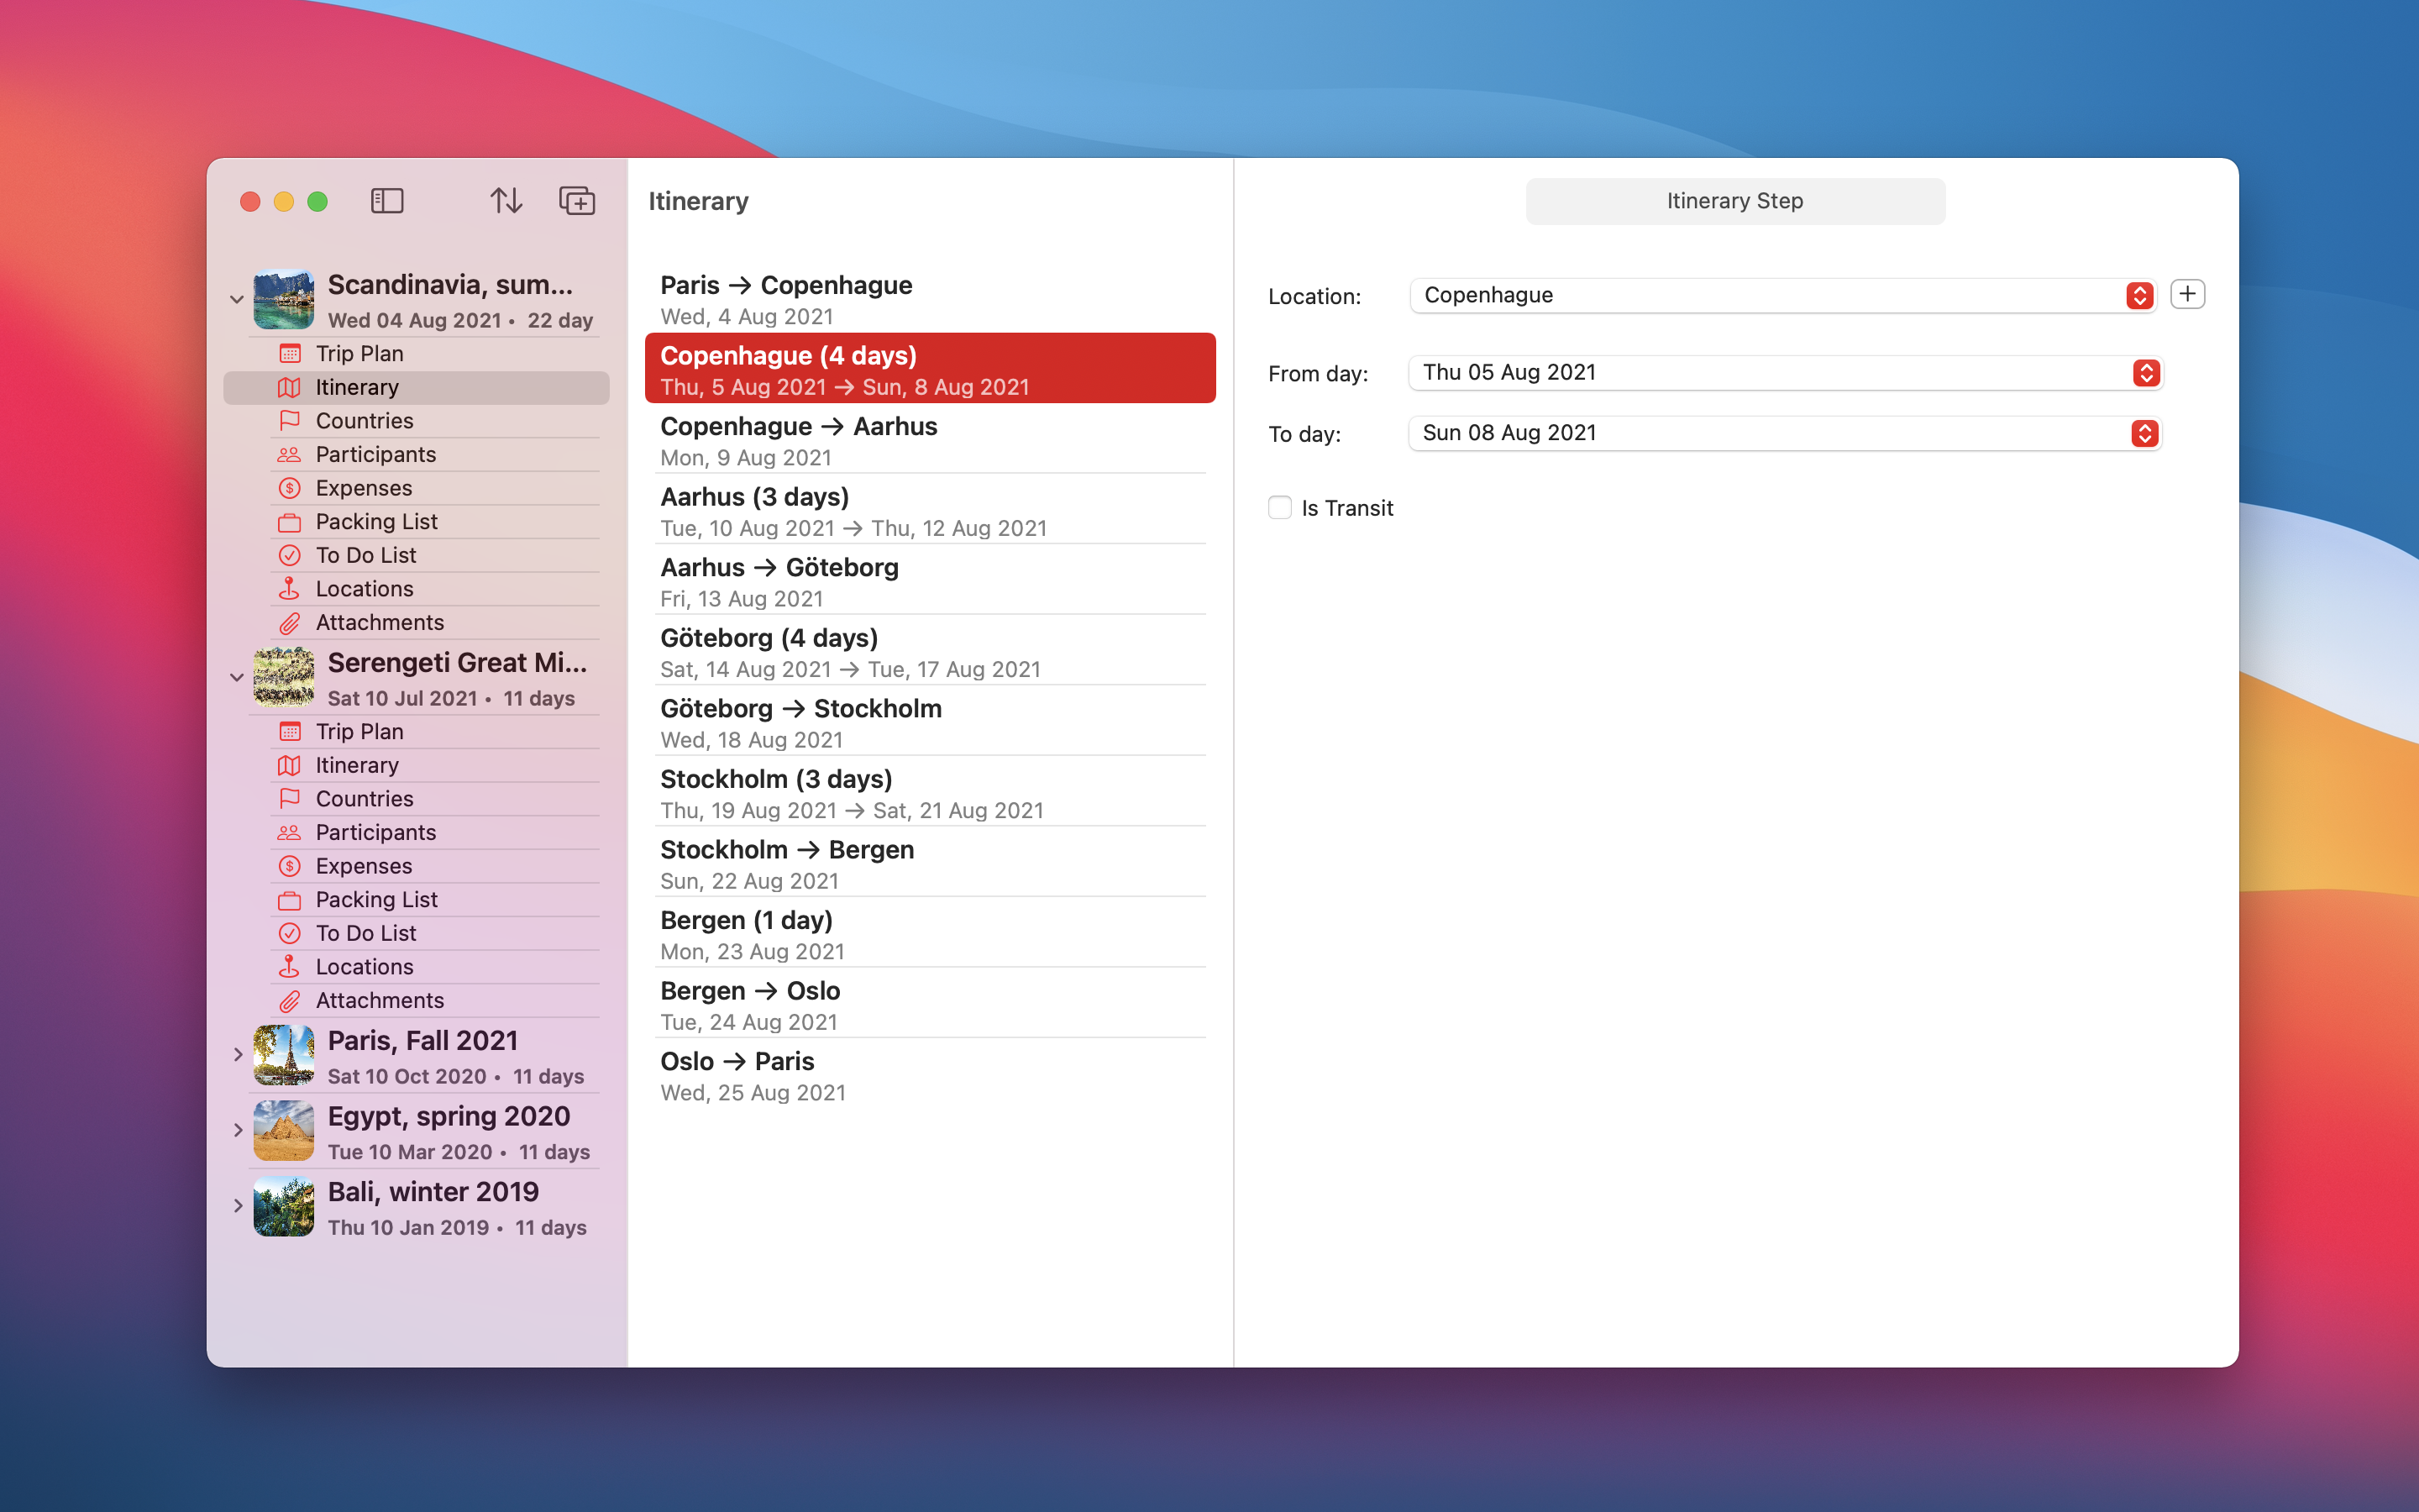Click the Bali trip thumbnail image

tap(284, 1206)
